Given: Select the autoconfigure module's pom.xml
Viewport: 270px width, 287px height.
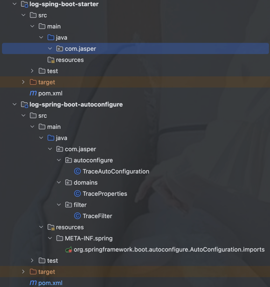Looking at the screenshot, I should [50, 283].
